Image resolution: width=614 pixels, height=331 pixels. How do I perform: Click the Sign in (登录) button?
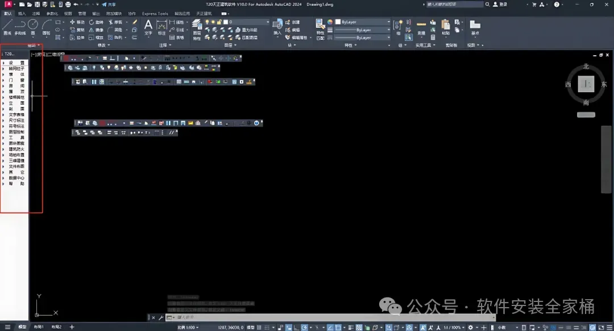point(500,5)
